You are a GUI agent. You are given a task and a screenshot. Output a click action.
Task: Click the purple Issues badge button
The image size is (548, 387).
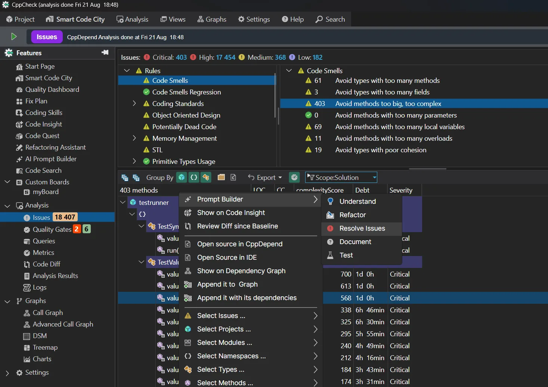[47, 37]
